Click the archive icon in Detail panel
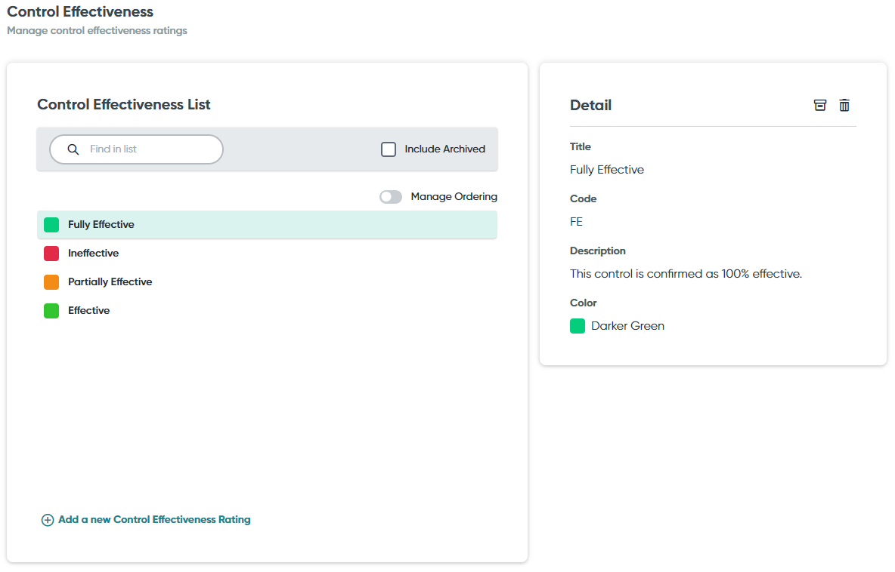This screenshot has width=895, height=572. click(819, 105)
